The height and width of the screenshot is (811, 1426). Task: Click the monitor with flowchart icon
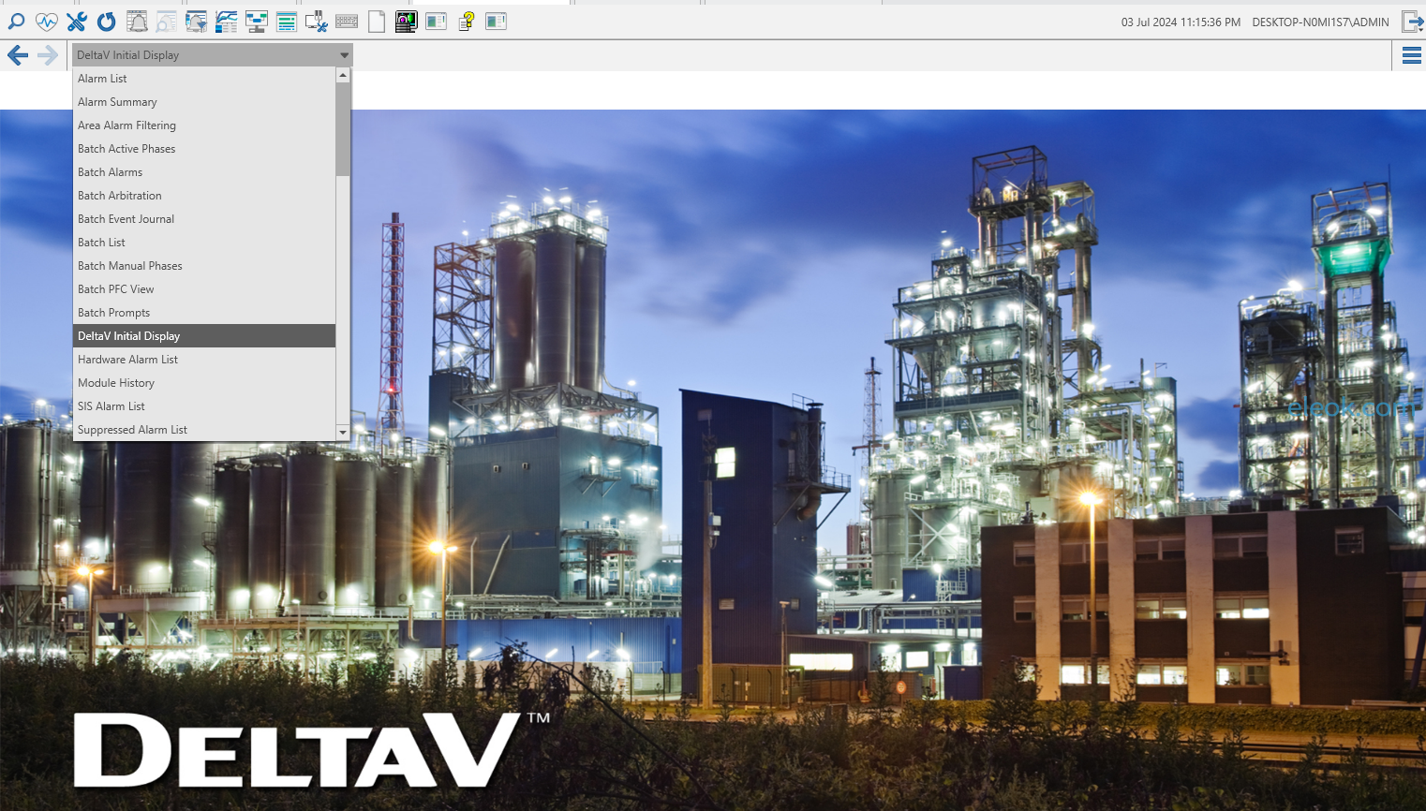pos(257,21)
